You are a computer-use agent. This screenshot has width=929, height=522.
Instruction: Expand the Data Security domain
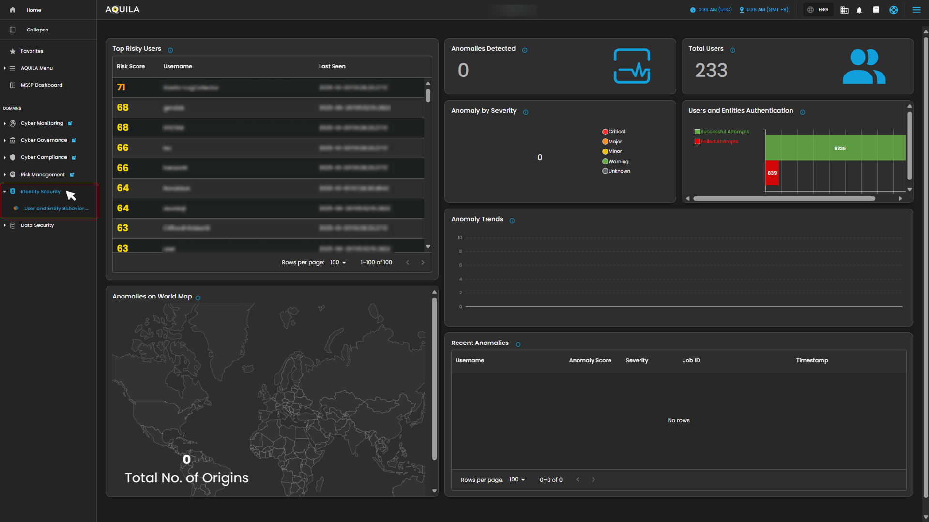pos(37,225)
